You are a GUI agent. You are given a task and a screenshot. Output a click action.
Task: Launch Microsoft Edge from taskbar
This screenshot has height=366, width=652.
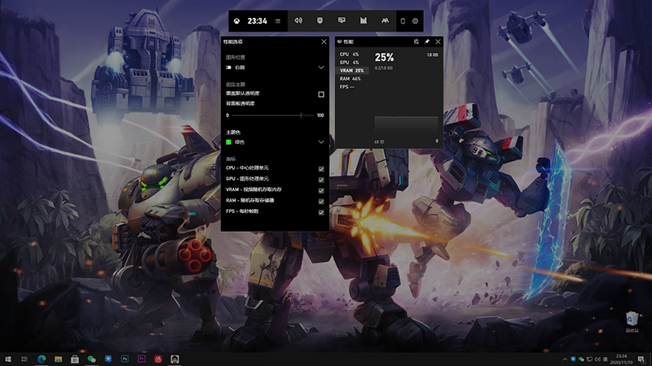point(42,359)
